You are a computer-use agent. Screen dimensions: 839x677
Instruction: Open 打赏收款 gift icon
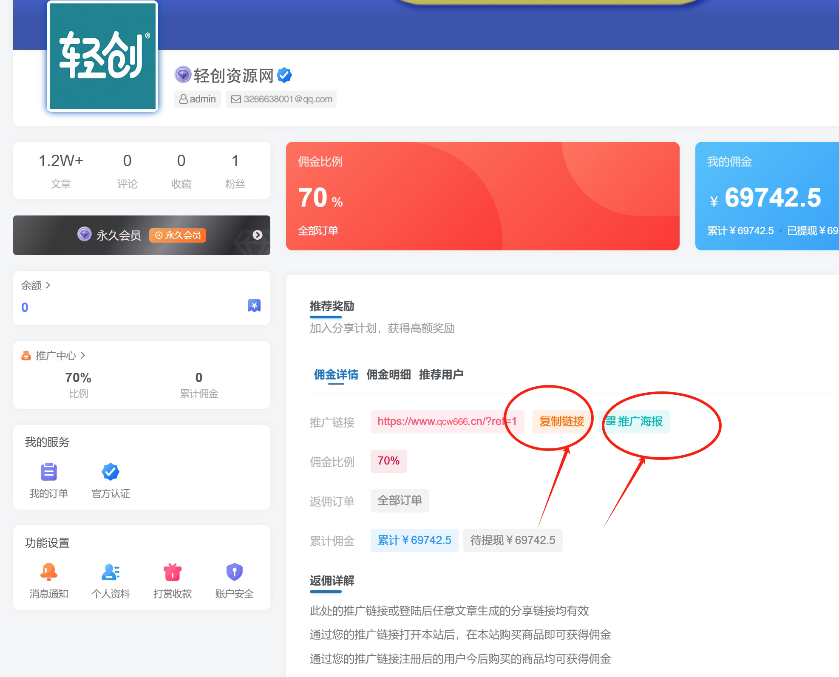click(x=173, y=572)
